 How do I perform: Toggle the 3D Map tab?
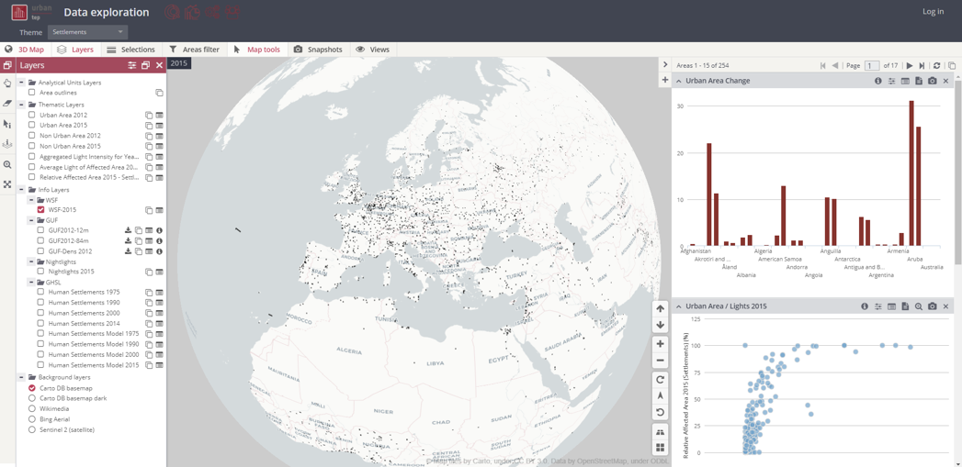(x=25, y=50)
